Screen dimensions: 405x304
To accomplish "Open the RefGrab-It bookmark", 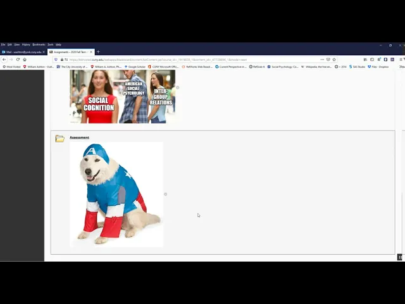I will 257,66.
